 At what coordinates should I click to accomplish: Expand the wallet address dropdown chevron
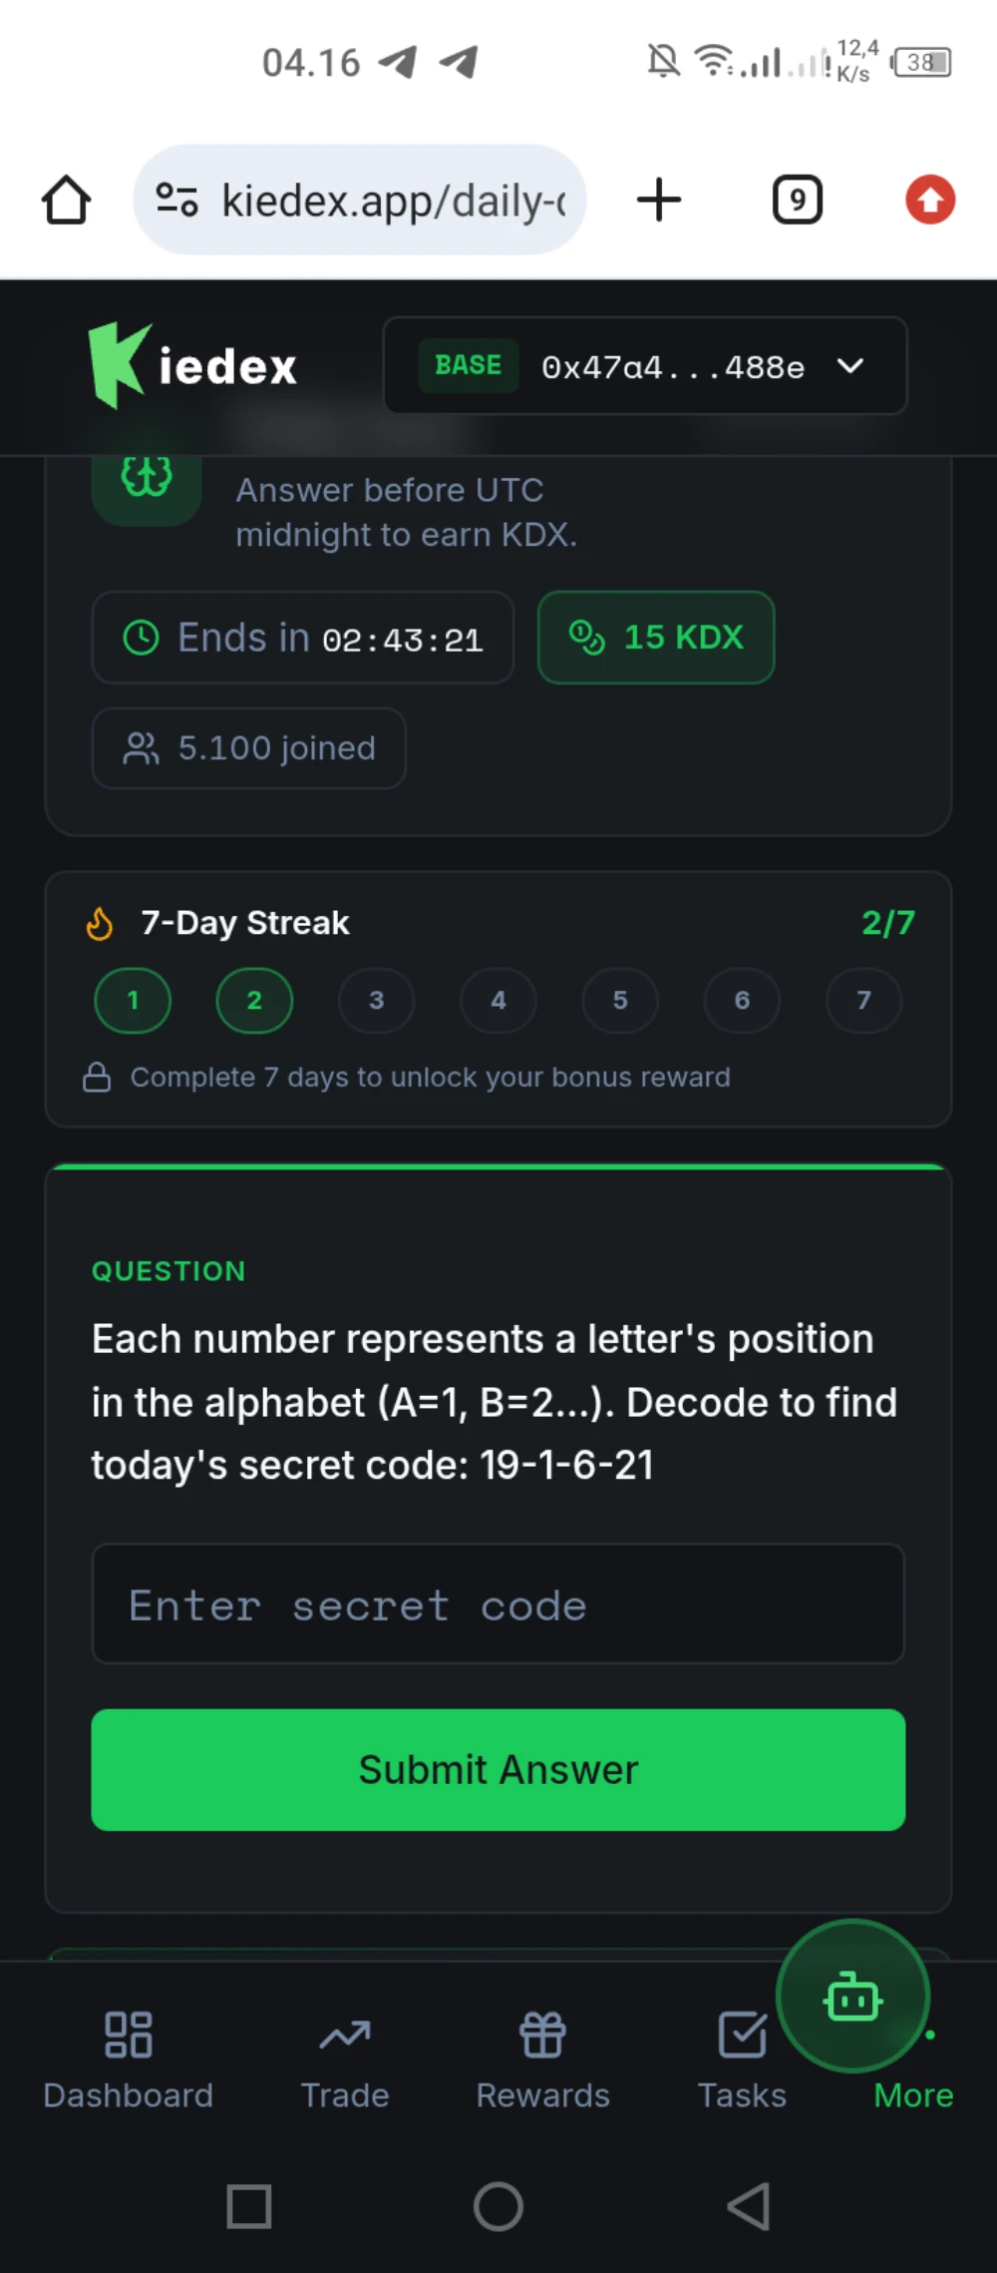pyautogui.click(x=850, y=366)
